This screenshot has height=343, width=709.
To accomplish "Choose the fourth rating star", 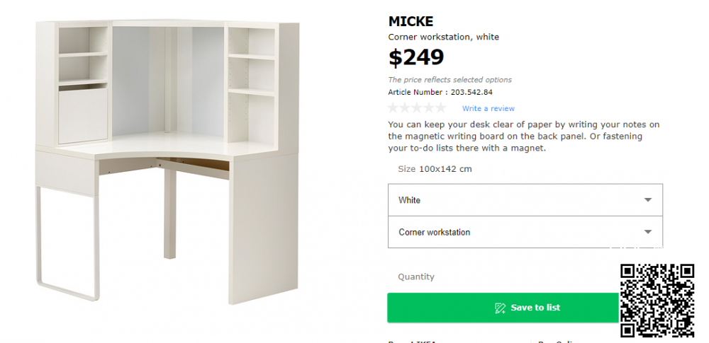I will click(429, 108).
